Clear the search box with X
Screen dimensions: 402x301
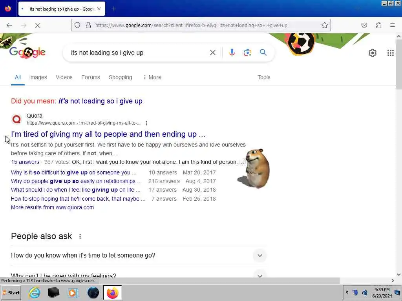pyautogui.click(x=213, y=53)
